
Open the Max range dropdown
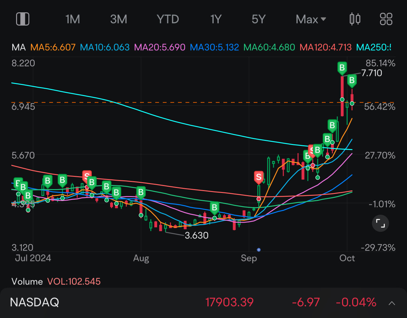click(311, 19)
